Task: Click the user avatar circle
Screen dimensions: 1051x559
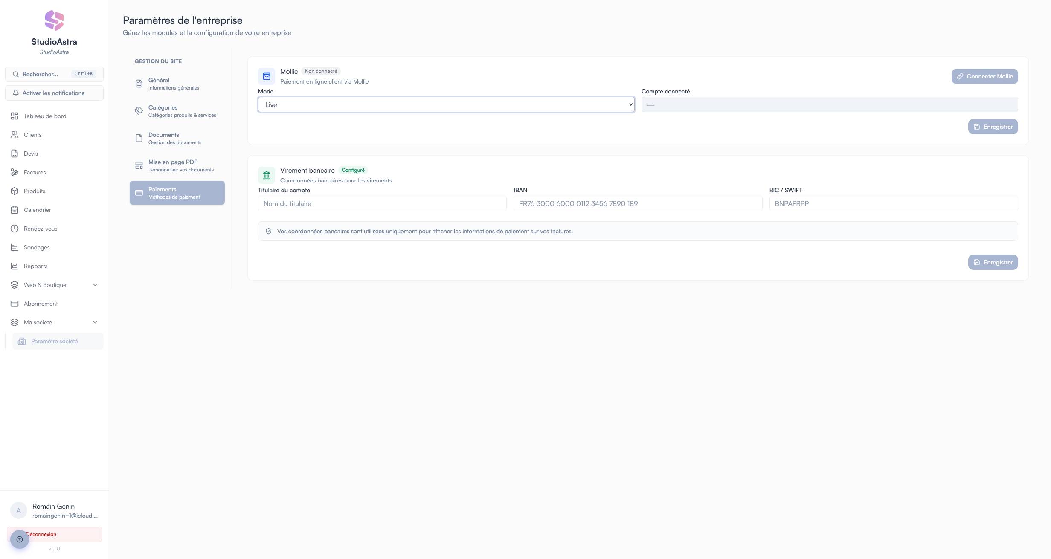Action: (19, 510)
